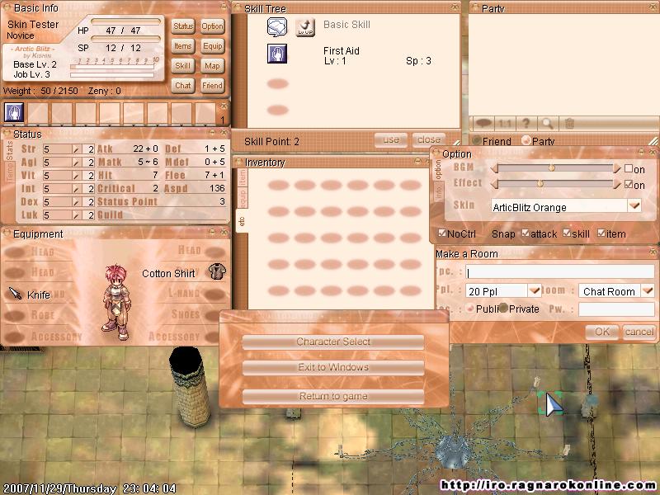Viewport: 660px width, 495px height.
Task: Click the Status button in Basic Info
Action: 183,26
